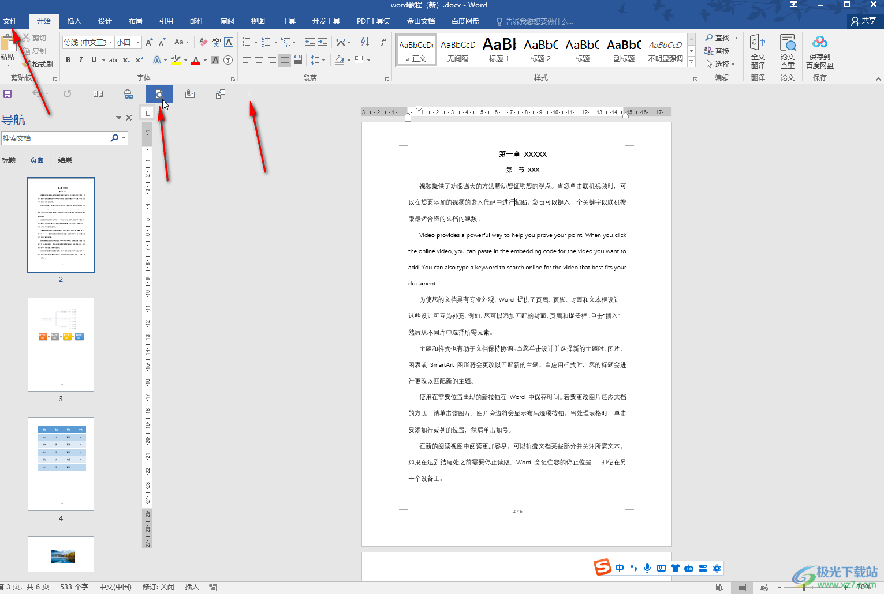
Task: Click the distributed alignment icon
Action: point(297,60)
